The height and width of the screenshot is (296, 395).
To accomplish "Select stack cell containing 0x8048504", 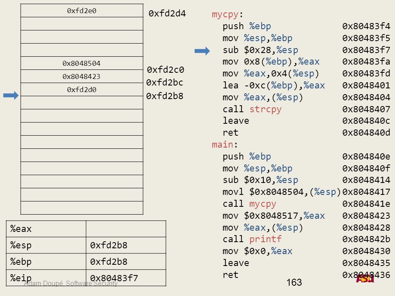I will [x=82, y=63].
